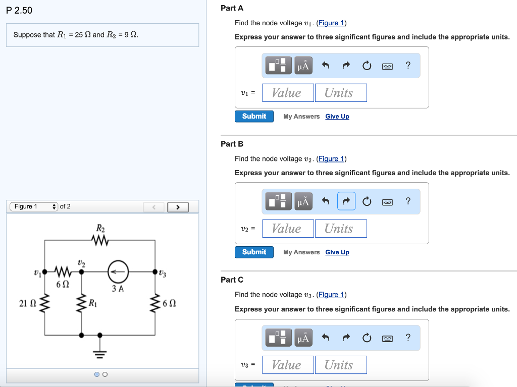Open the equation template editor in Part A

pyautogui.click(x=277, y=65)
